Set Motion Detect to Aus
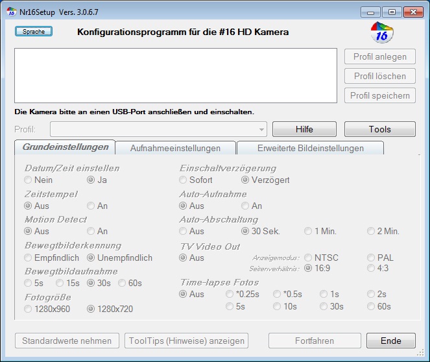This screenshot has width=430, height=362. tap(36, 231)
